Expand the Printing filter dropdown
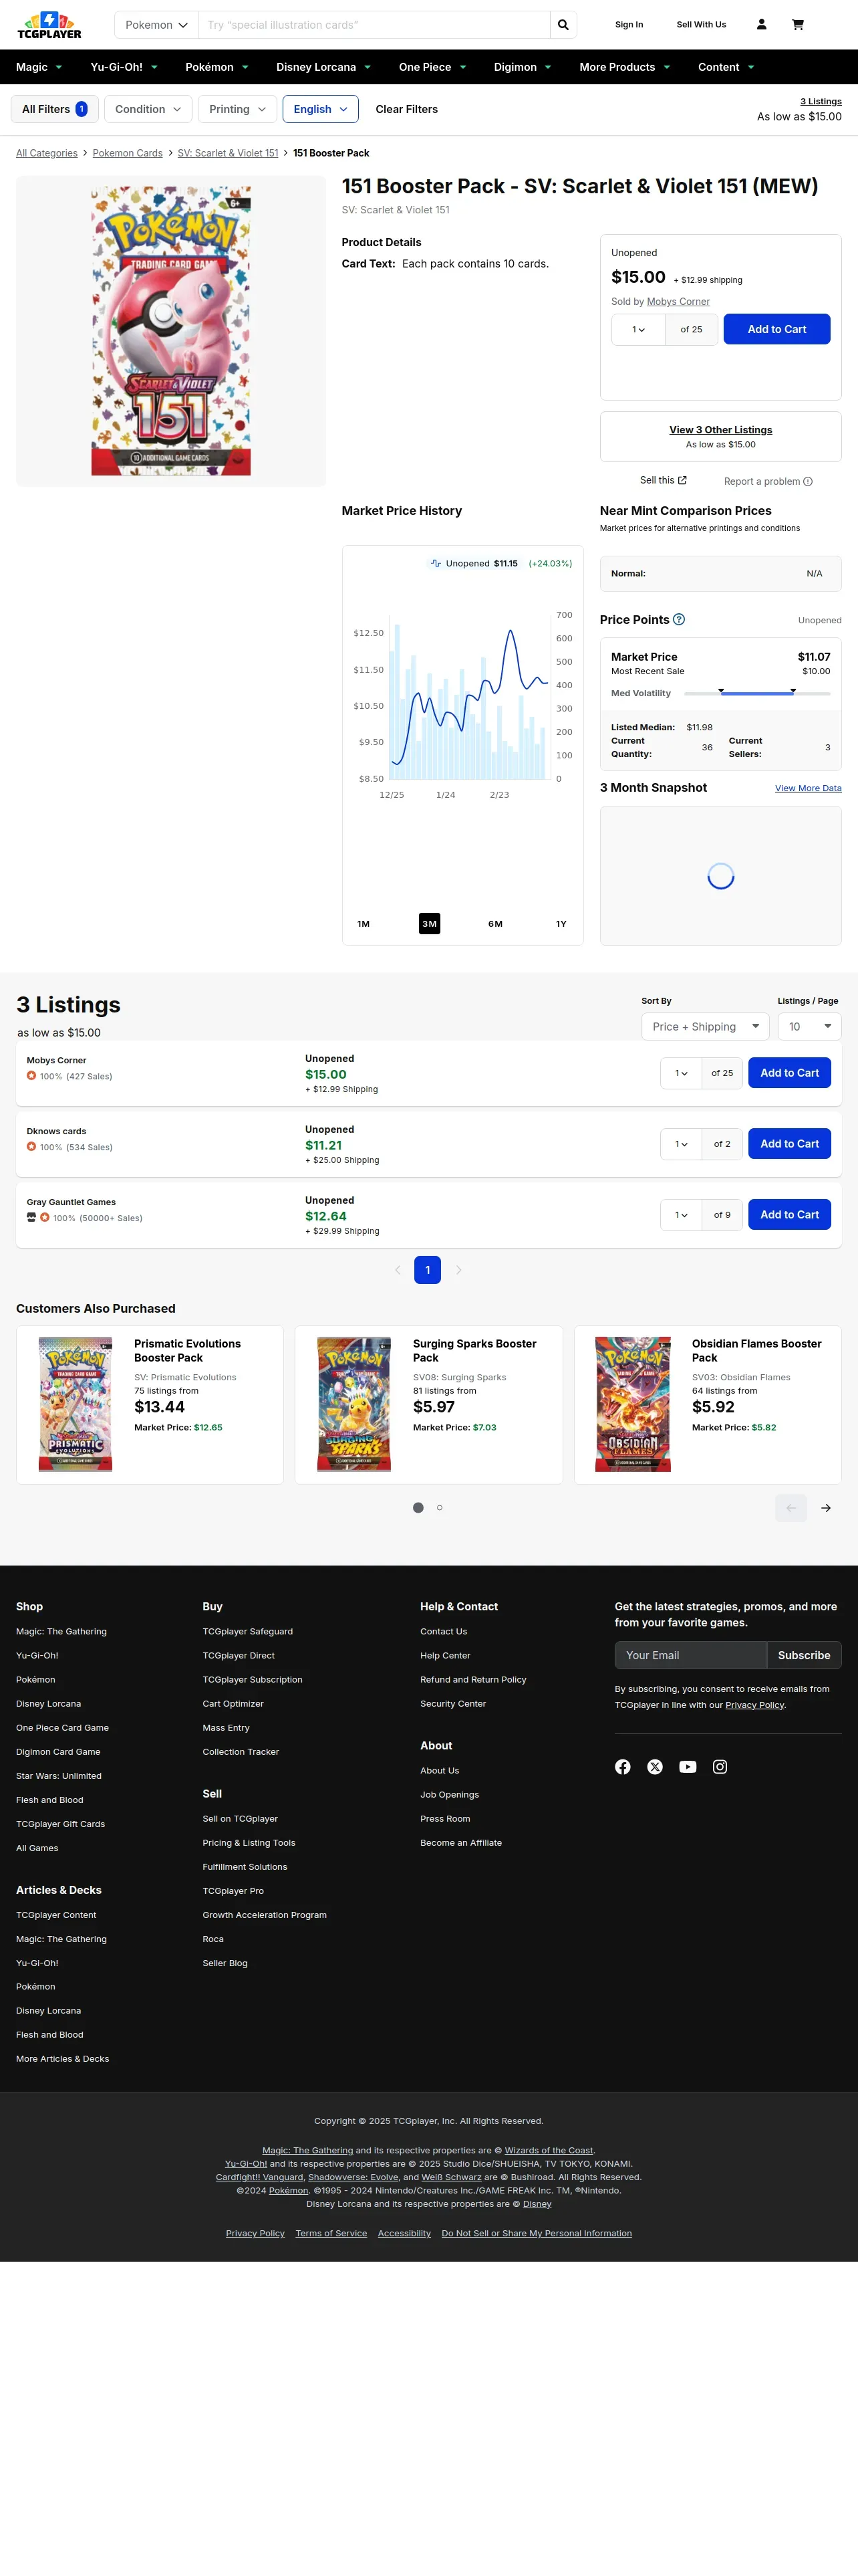Viewport: 858px width, 2576px height. 237,109
